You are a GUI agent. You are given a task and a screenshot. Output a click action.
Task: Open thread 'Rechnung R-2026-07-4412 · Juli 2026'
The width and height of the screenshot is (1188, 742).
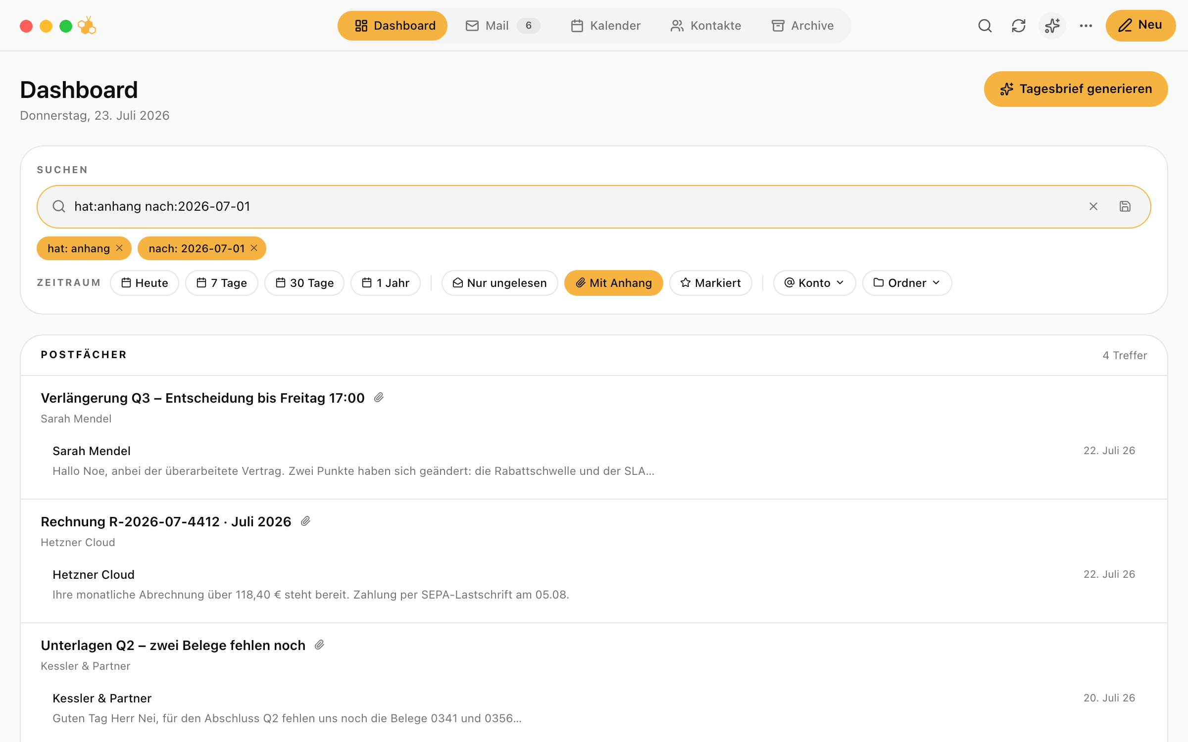coord(166,521)
